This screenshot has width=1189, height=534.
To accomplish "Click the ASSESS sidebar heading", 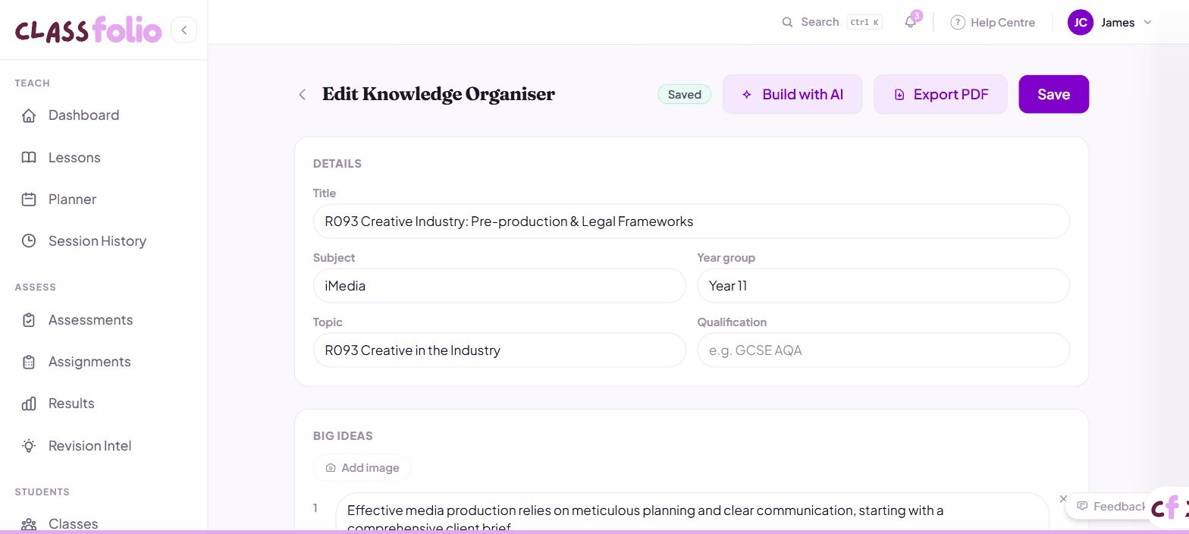I will tap(35, 287).
